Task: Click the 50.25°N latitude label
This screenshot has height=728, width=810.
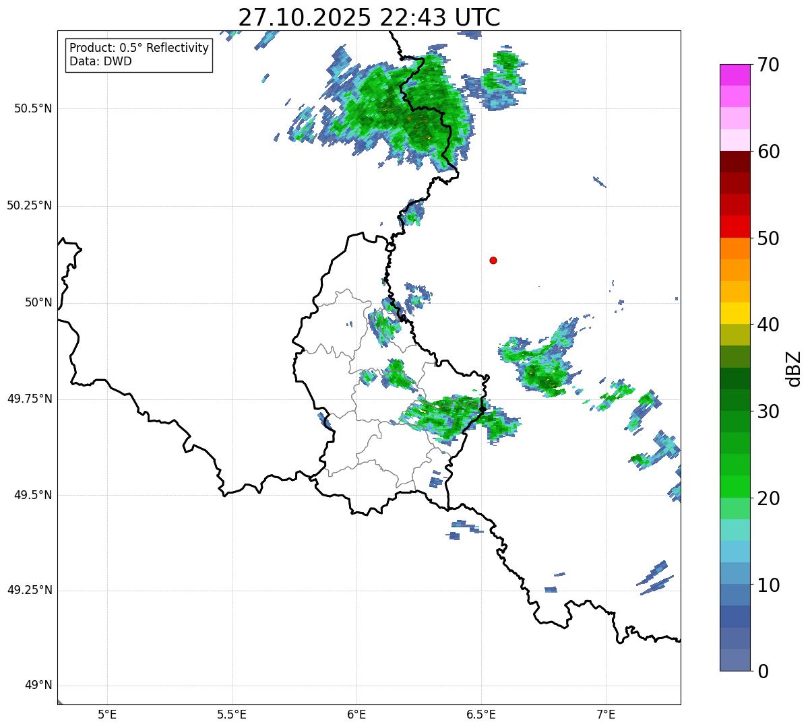Action: pyautogui.click(x=29, y=205)
